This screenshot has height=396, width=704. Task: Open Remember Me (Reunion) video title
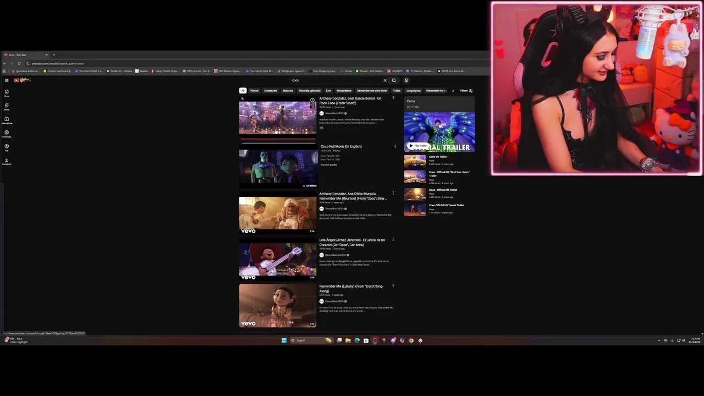point(353,196)
